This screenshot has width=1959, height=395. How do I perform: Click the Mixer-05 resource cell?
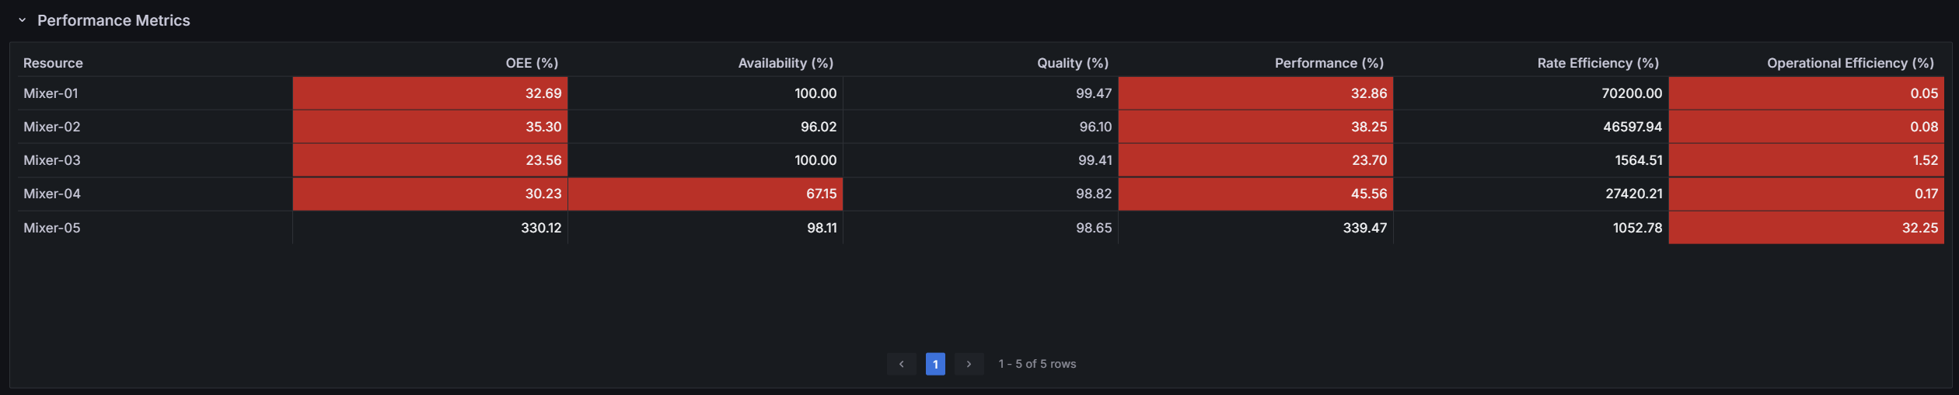(52, 228)
